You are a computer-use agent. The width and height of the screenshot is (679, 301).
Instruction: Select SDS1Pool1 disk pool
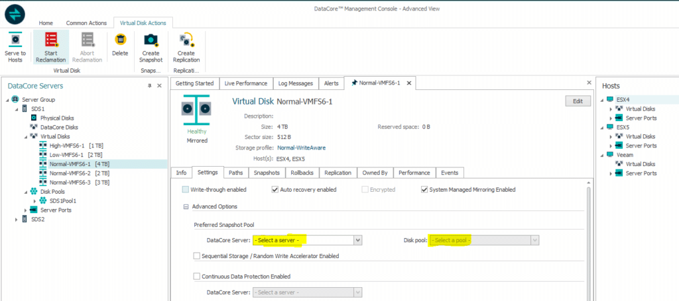tap(64, 201)
